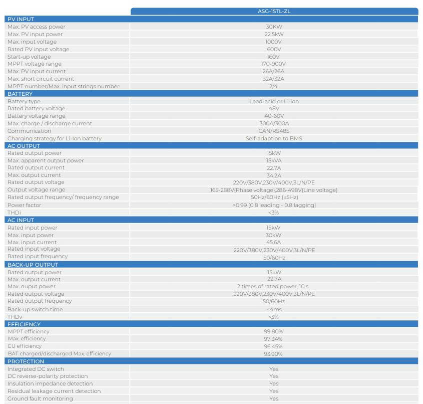The image size is (423, 404).
Task: Click the Output voltage range value
Action: [x=273, y=190]
